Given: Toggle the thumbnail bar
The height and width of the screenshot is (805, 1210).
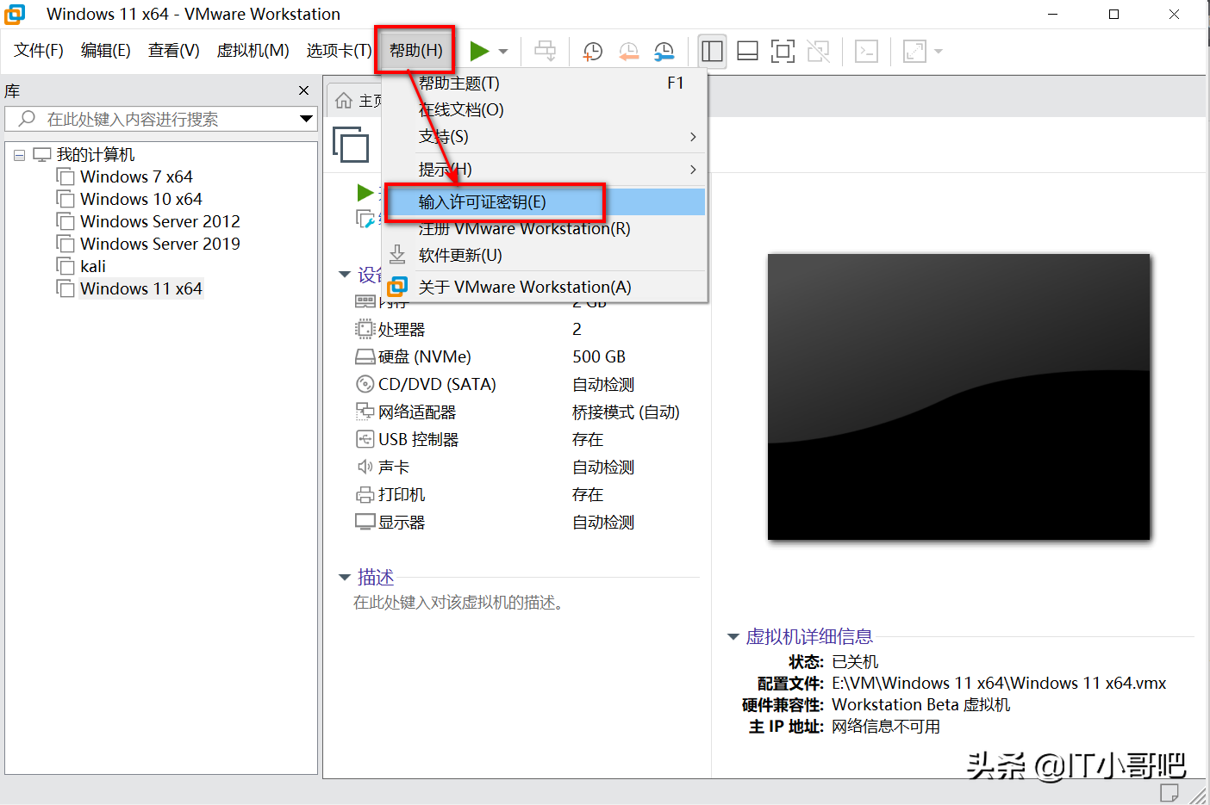Looking at the screenshot, I should click(746, 51).
